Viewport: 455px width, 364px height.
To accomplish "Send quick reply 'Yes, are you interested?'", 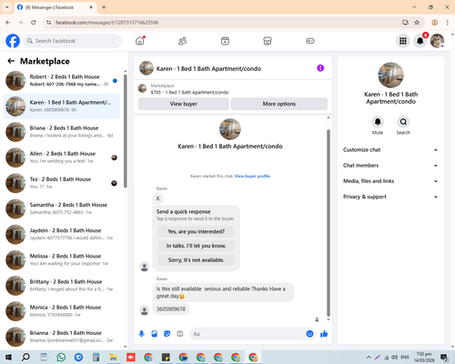I will [197, 231].
